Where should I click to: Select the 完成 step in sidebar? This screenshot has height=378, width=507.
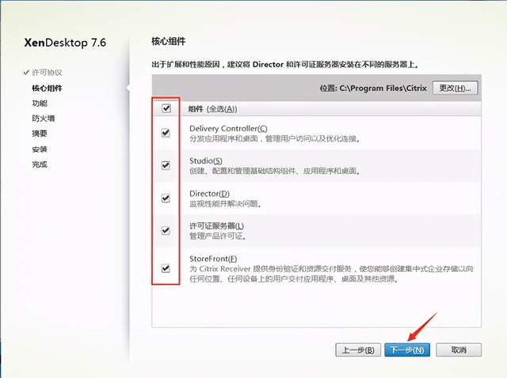[40, 164]
